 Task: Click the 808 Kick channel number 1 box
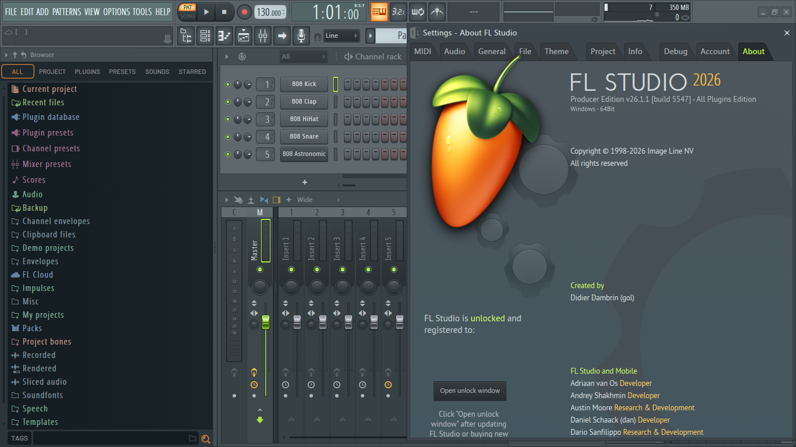point(265,84)
